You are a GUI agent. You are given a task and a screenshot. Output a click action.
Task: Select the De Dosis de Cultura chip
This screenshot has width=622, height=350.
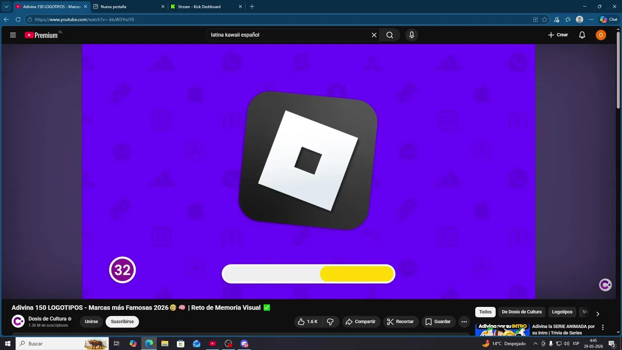click(x=521, y=312)
